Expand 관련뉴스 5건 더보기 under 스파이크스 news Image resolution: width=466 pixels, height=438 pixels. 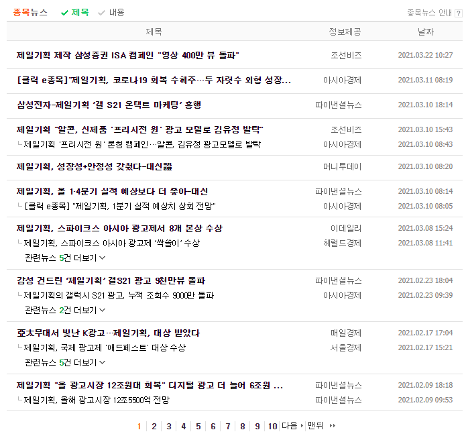pos(65,258)
